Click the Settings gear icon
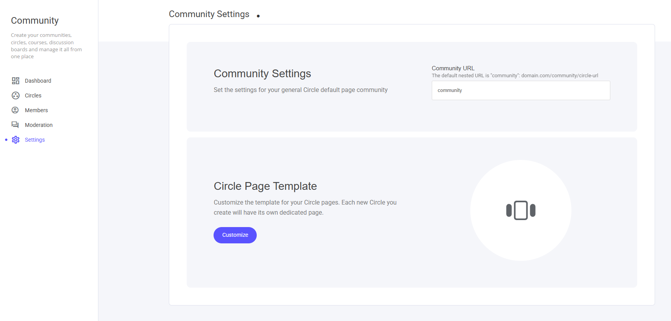The image size is (671, 321). coord(16,140)
